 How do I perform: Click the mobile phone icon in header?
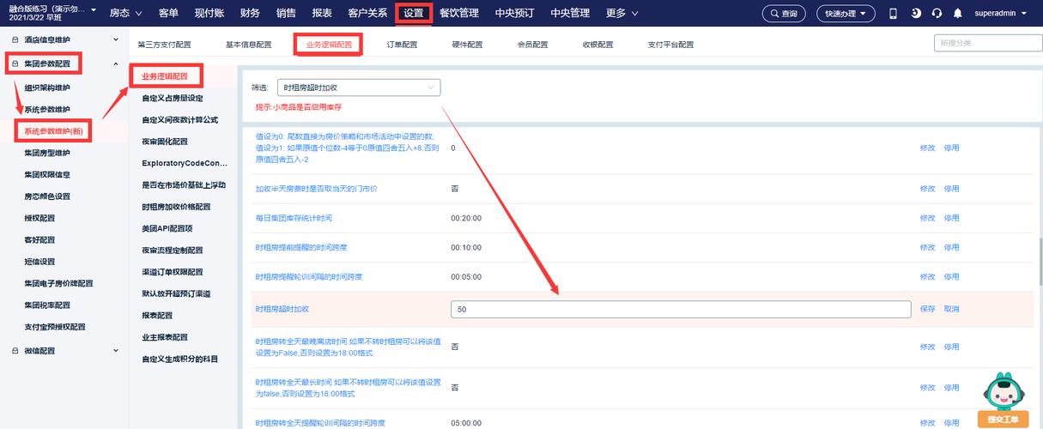(893, 14)
